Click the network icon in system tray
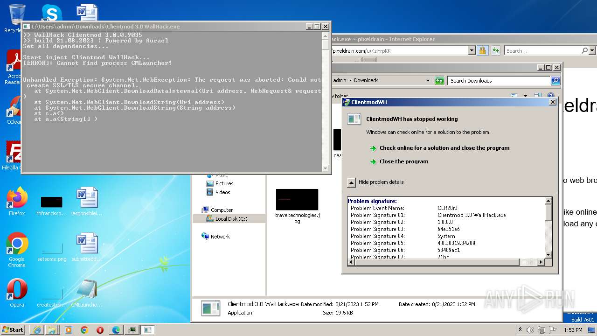The image size is (597, 336). tap(541, 330)
